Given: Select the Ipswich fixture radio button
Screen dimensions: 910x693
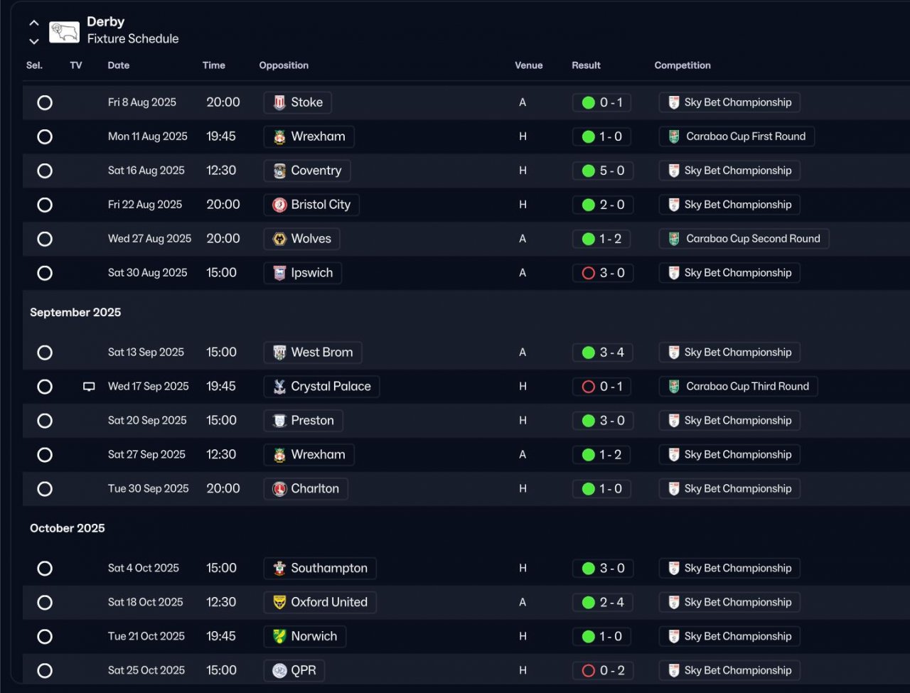Looking at the screenshot, I should (45, 273).
